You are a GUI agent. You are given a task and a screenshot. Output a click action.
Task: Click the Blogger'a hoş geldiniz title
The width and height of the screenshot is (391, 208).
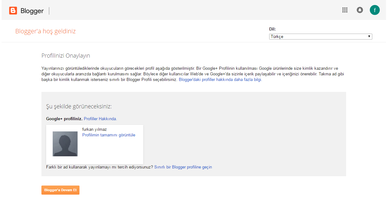[x=45, y=31]
